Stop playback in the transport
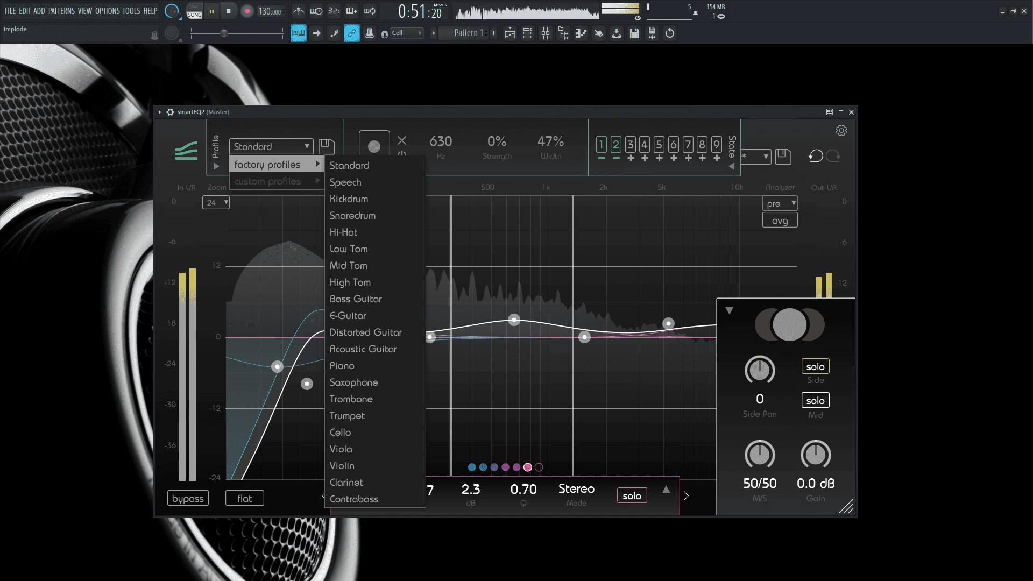This screenshot has width=1033, height=581. click(229, 11)
